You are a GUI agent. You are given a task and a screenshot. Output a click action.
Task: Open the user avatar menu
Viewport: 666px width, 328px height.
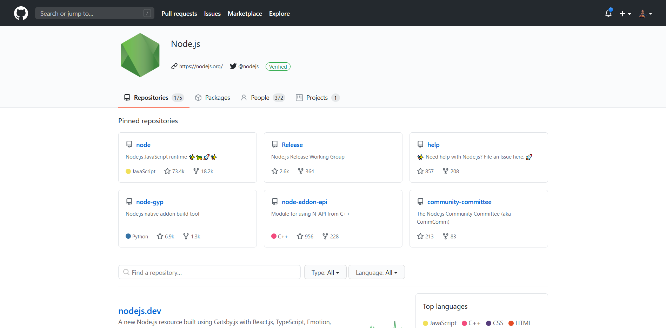pos(646,14)
